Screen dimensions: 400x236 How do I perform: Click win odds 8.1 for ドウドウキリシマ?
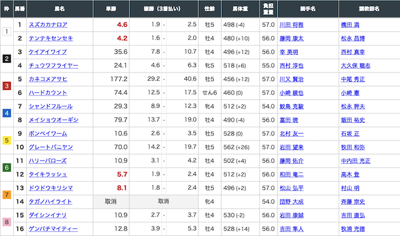coord(122,188)
